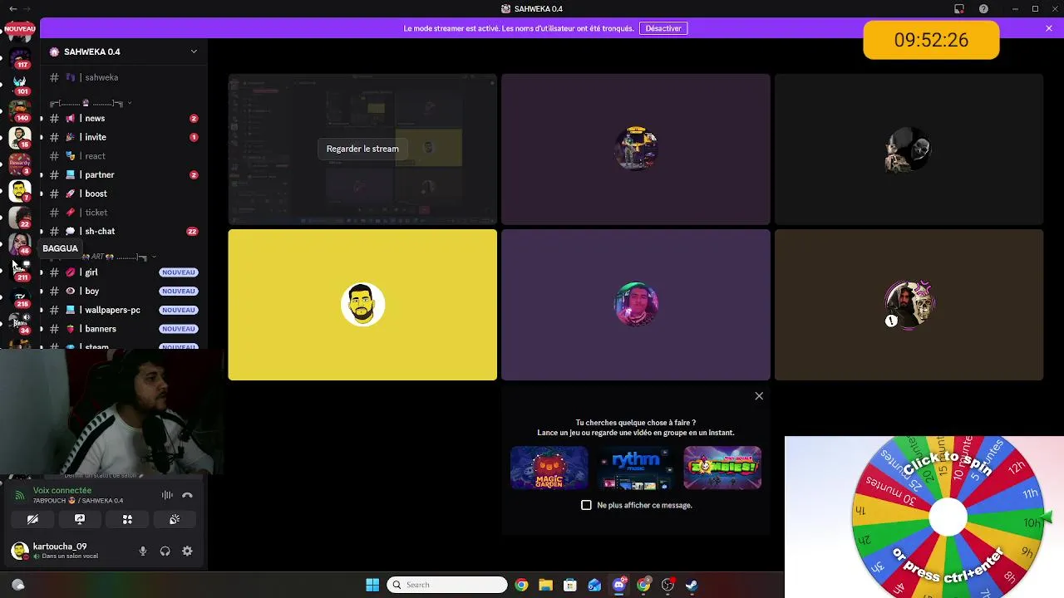Collapse the ART channel category
Image resolution: width=1064 pixels, height=598 pixels.
pos(154,257)
